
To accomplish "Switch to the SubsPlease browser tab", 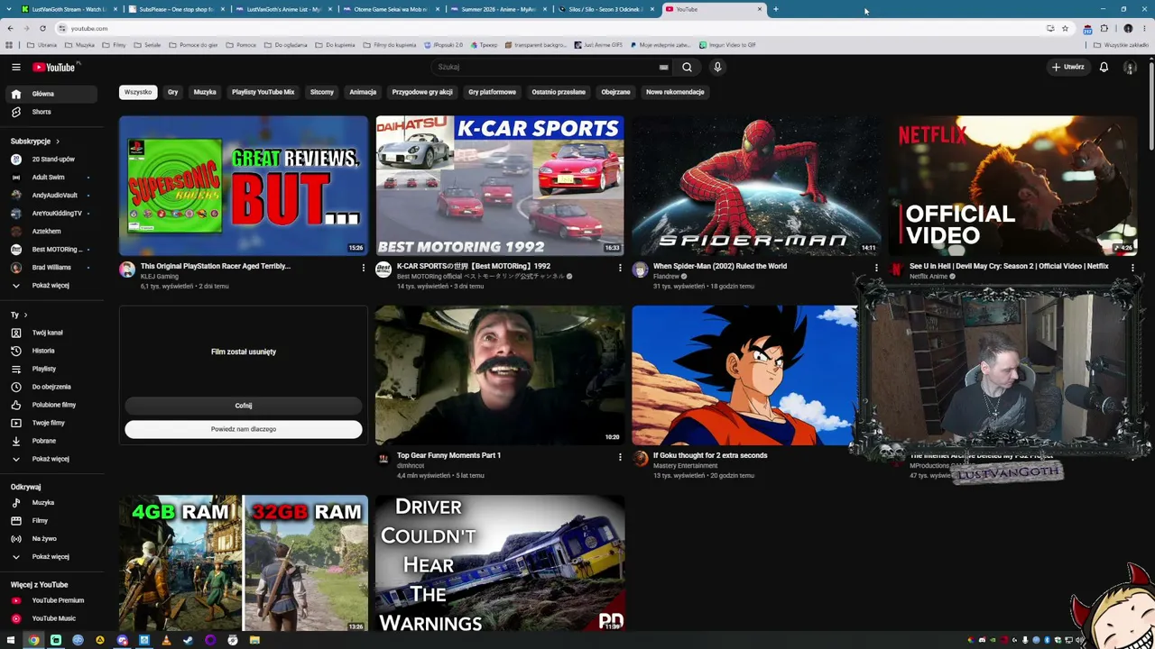I will coord(176,9).
